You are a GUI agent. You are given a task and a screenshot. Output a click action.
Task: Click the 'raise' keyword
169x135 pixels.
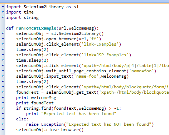pos(32,124)
